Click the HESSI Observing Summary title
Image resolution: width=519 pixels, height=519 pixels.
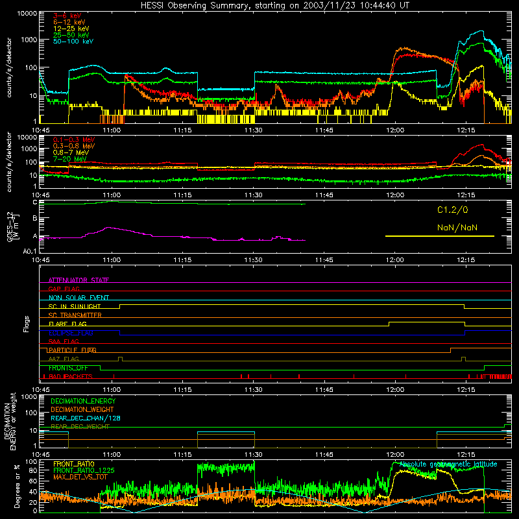[275, 5]
